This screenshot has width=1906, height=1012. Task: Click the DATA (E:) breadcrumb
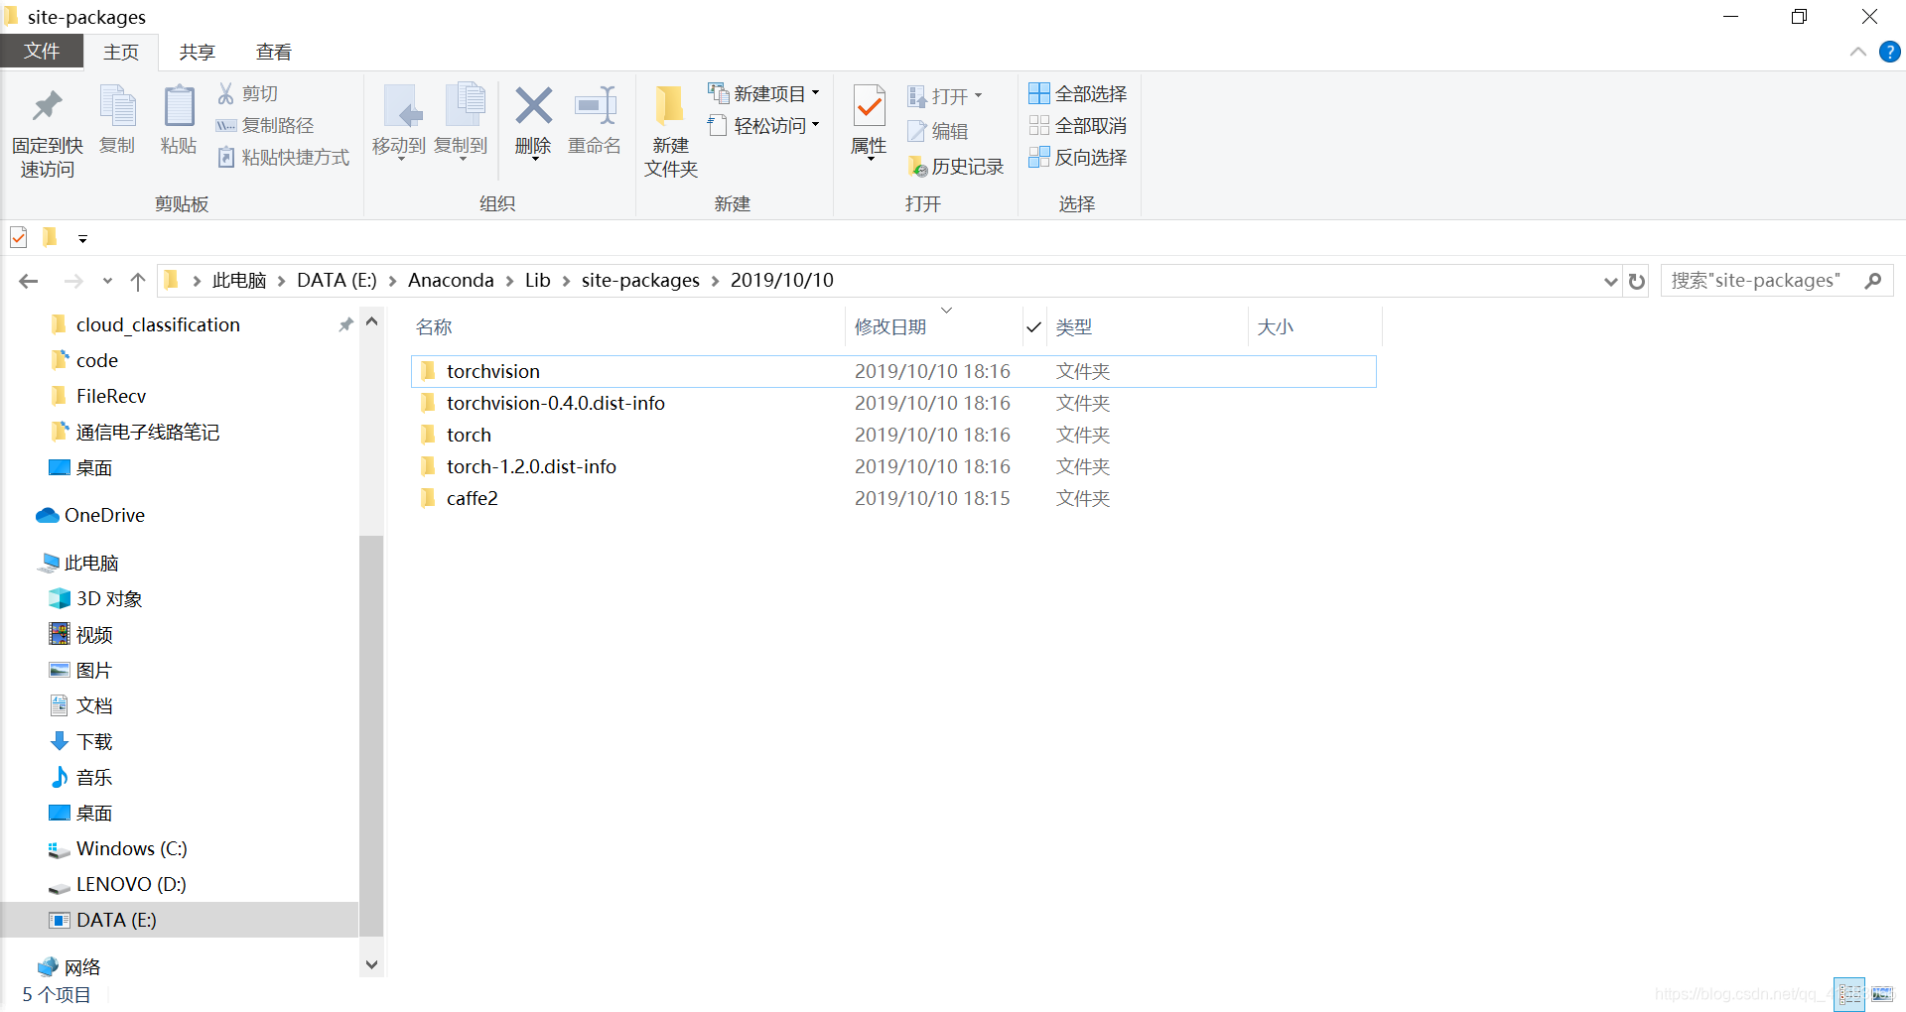tap(337, 281)
